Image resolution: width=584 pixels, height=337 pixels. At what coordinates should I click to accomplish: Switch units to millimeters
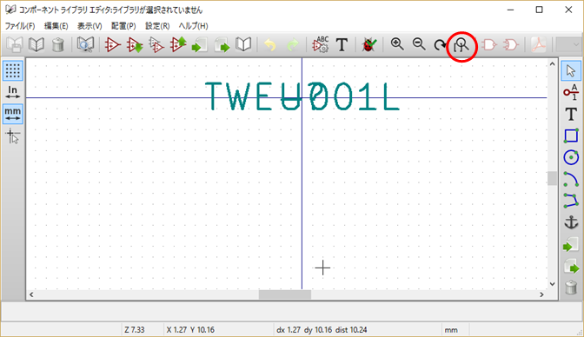(13, 114)
